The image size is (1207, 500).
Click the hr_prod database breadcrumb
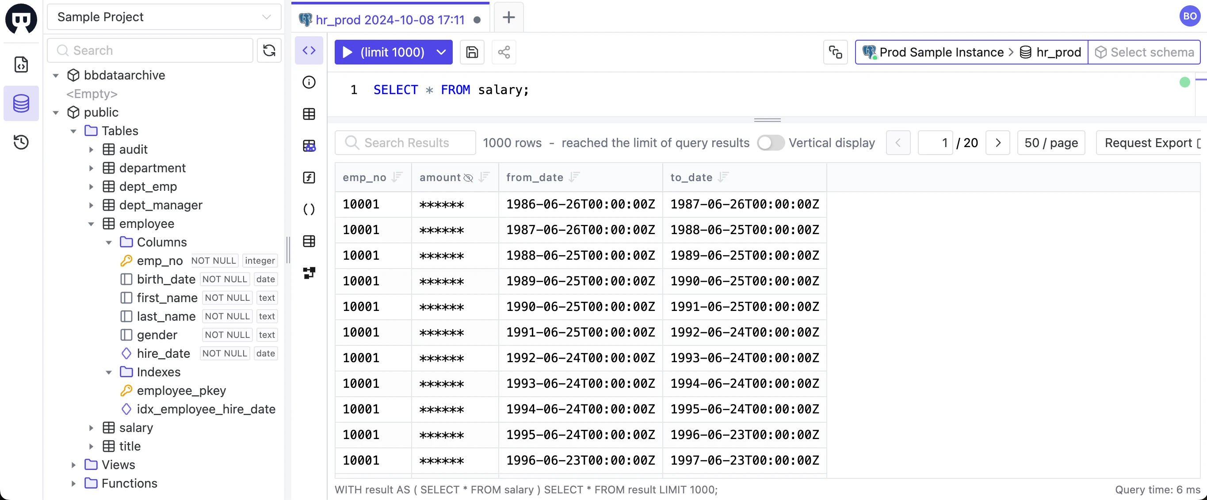point(1050,53)
